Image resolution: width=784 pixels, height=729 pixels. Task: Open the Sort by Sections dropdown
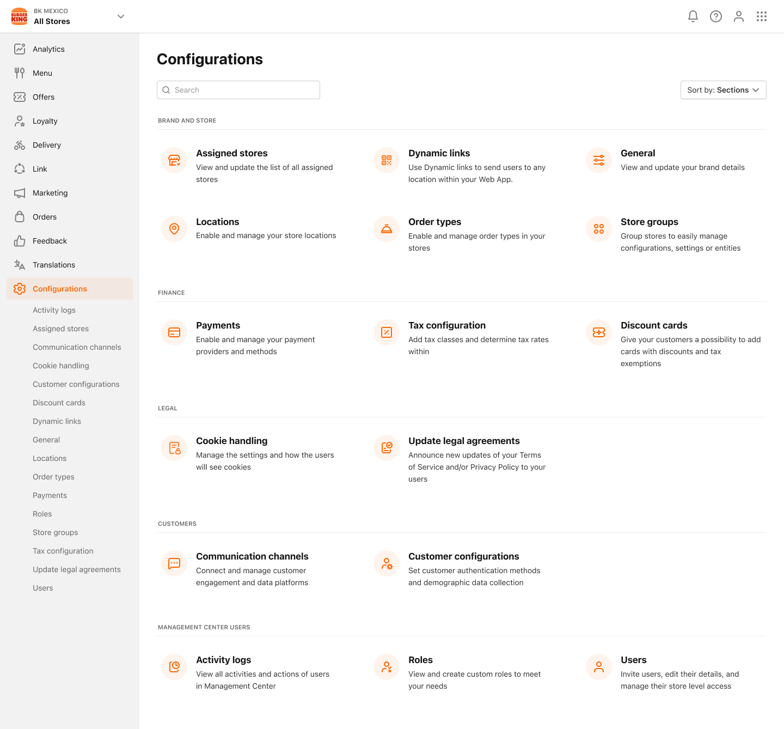click(x=723, y=90)
